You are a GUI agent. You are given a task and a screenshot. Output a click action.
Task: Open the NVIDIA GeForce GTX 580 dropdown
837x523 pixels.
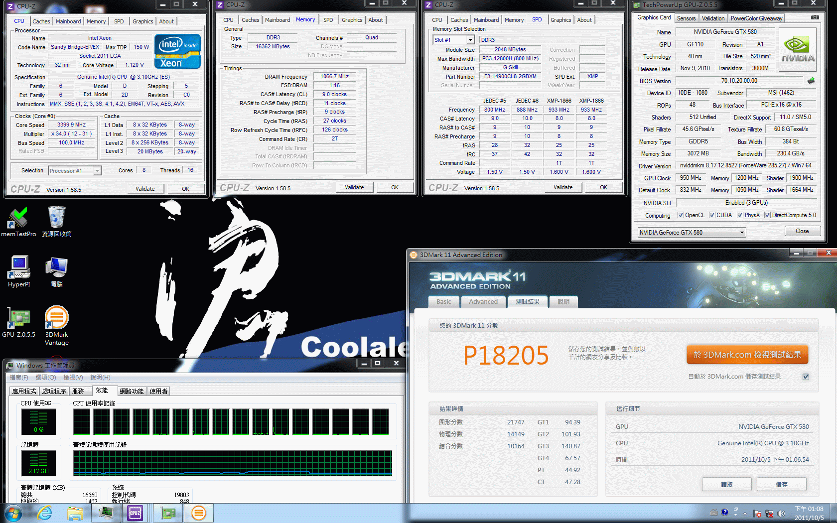tap(692, 233)
